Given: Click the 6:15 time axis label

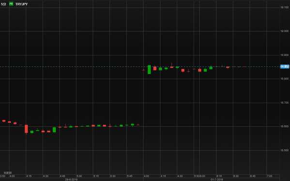Looking at the screenshot, I should point(219,176).
